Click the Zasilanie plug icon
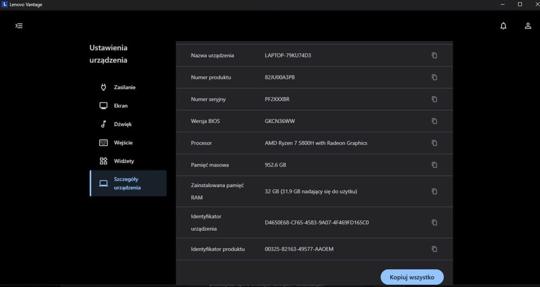 click(x=103, y=87)
